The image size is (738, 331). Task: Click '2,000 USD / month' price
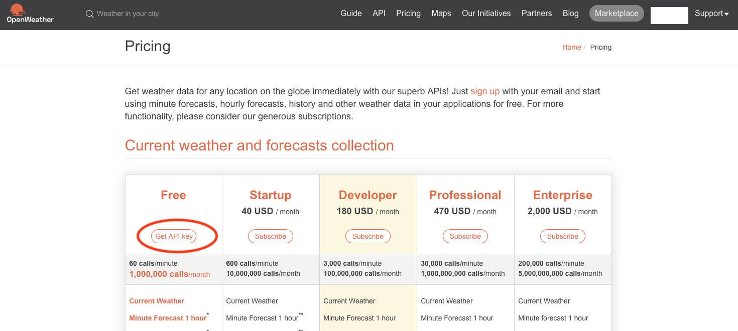point(563,211)
